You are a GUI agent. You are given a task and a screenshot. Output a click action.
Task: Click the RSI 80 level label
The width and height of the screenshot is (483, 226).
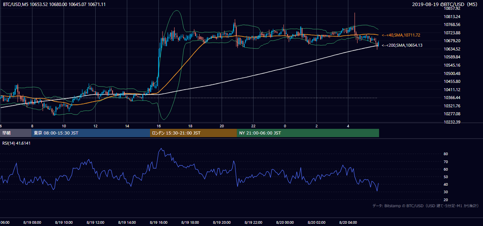point(446,154)
